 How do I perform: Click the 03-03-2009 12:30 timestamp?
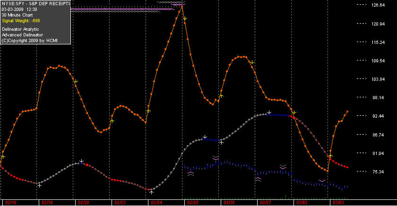[19, 9]
